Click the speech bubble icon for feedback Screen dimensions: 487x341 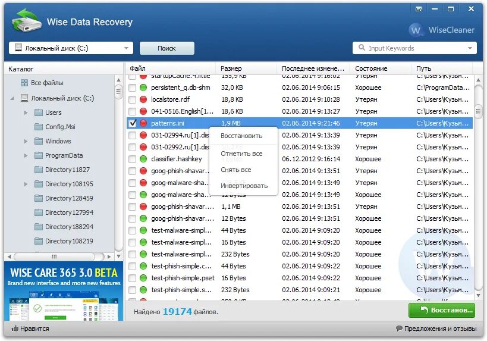pos(399,329)
